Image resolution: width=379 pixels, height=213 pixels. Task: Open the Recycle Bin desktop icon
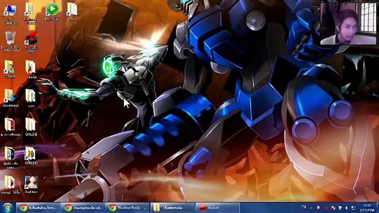pos(10,41)
